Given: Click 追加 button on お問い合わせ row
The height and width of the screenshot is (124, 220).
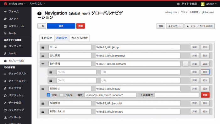Looking at the screenshot, I should [x=205, y=111].
